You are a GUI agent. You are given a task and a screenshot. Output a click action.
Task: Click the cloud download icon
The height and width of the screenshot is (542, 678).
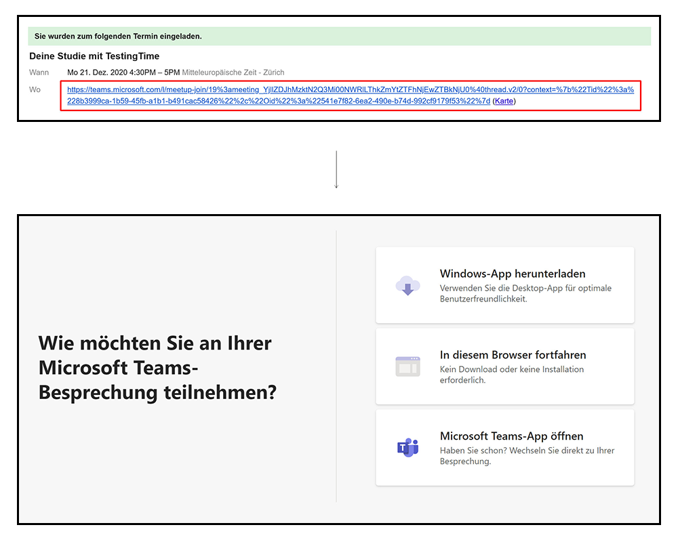tap(407, 285)
